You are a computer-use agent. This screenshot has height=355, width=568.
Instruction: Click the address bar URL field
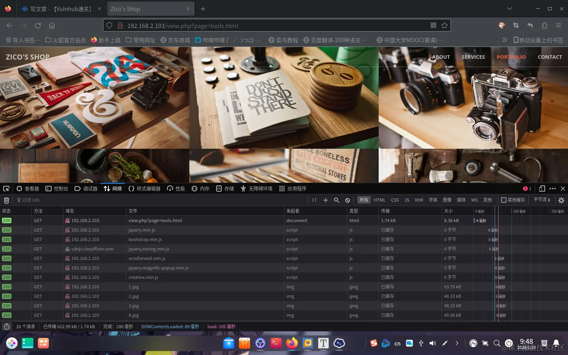(x=276, y=26)
